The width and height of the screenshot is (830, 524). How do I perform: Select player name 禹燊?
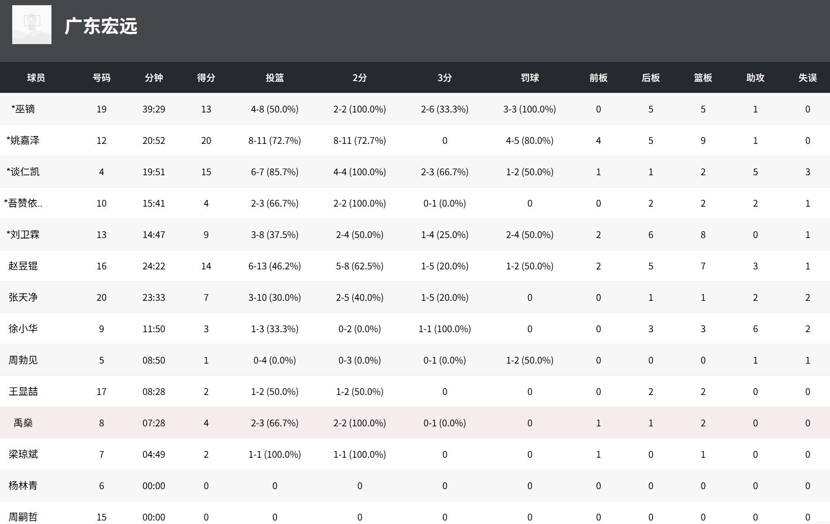(23, 423)
